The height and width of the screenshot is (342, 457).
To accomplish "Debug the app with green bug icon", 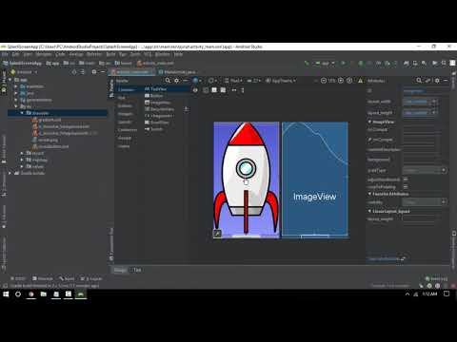I will point(361,63).
